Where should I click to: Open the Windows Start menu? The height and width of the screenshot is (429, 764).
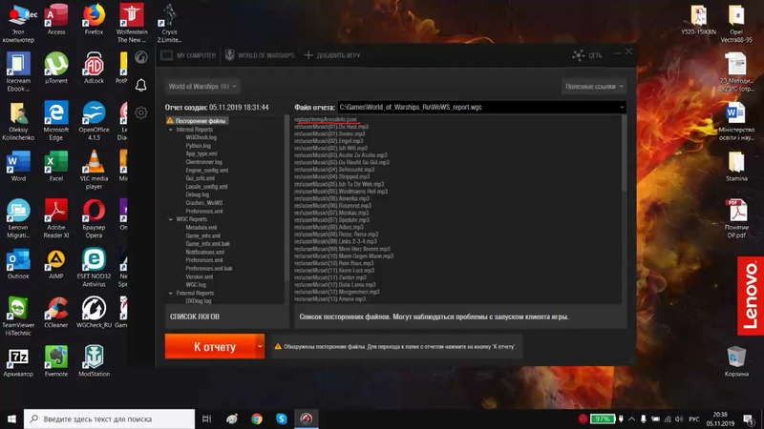11,419
